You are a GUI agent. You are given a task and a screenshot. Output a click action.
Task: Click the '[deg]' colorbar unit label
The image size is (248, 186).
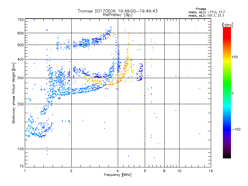coord(228,25)
